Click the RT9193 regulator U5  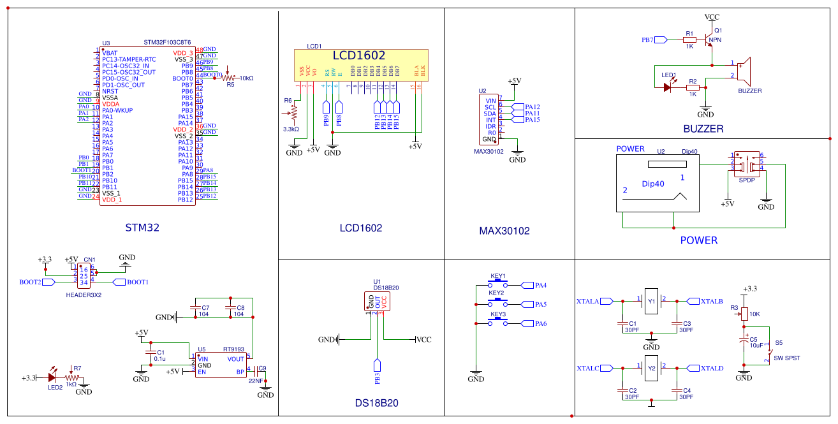coord(220,365)
